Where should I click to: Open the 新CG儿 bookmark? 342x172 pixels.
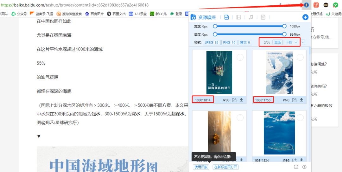click(158, 14)
